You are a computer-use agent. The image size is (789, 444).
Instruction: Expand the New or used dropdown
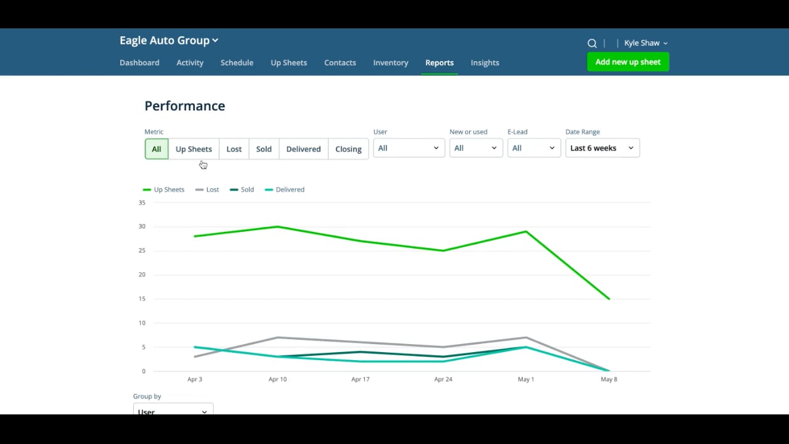point(476,148)
